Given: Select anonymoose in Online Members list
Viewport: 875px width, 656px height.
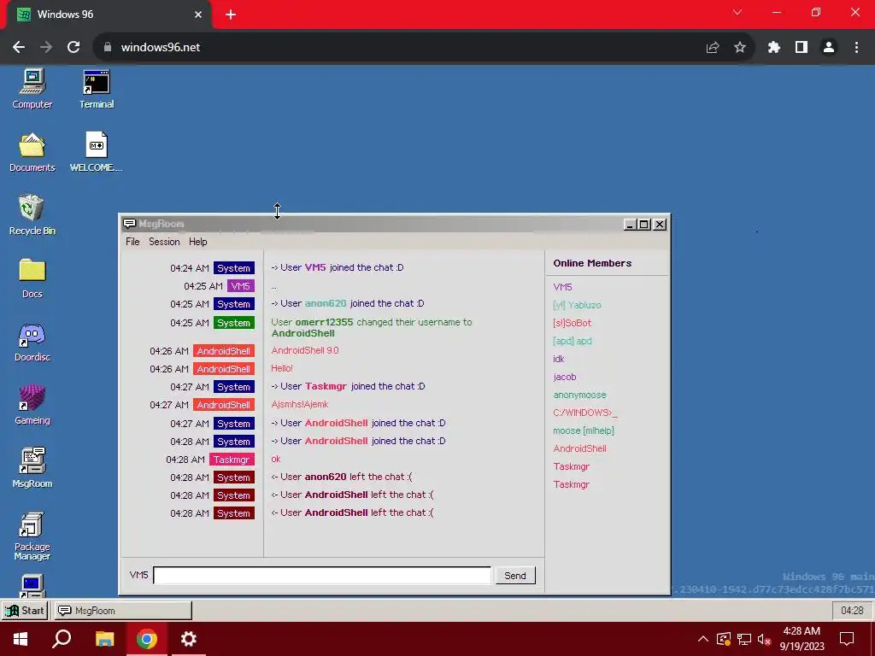Looking at the screenshot, I should click(579, 395).
